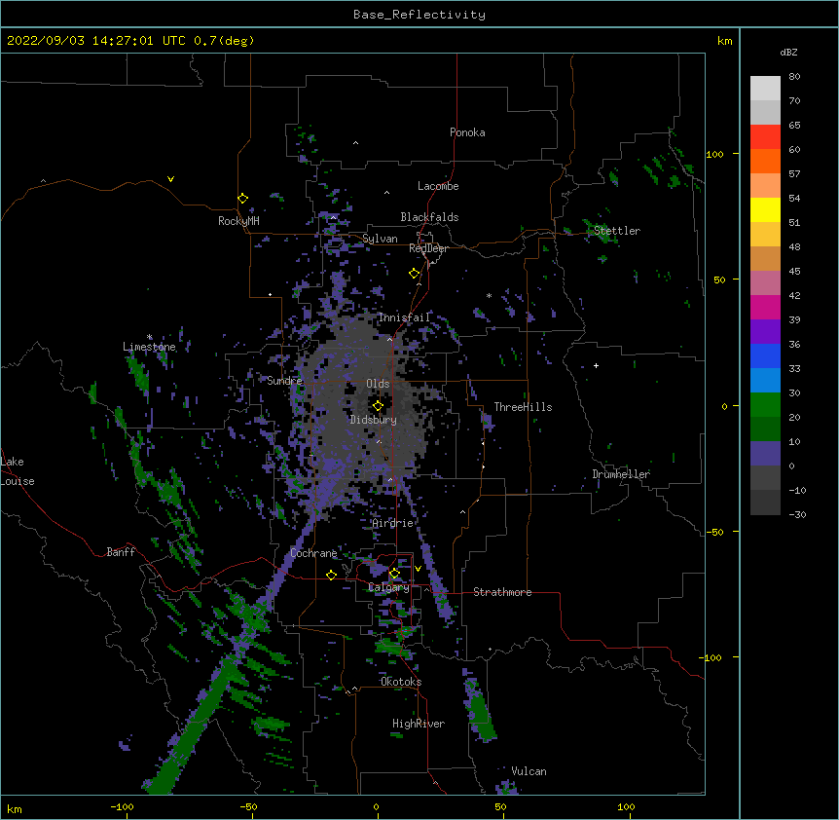Image resolution: width=839 pixels, height=820 pixels.
Task: Pick the purple 36-39 dBZ legend swatch
Action: click(x=765, y=331)
